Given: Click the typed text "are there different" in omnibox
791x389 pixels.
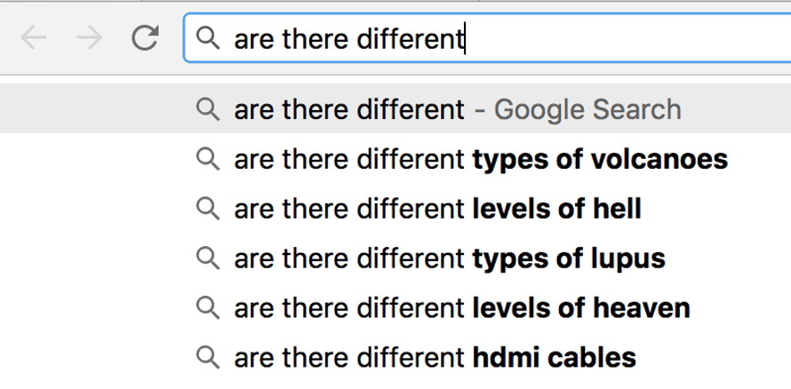Looking at the screenshot, I should [349, 39].
